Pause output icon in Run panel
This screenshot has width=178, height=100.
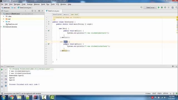point(2,76)
